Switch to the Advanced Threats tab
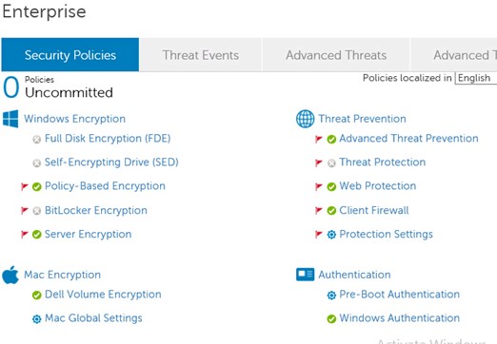This screenshot has width=497, height=344. [336, 55]
